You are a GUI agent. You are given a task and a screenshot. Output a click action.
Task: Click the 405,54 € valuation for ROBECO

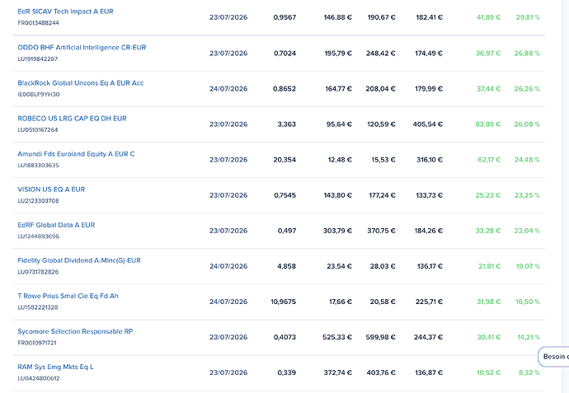coord(427,124)
